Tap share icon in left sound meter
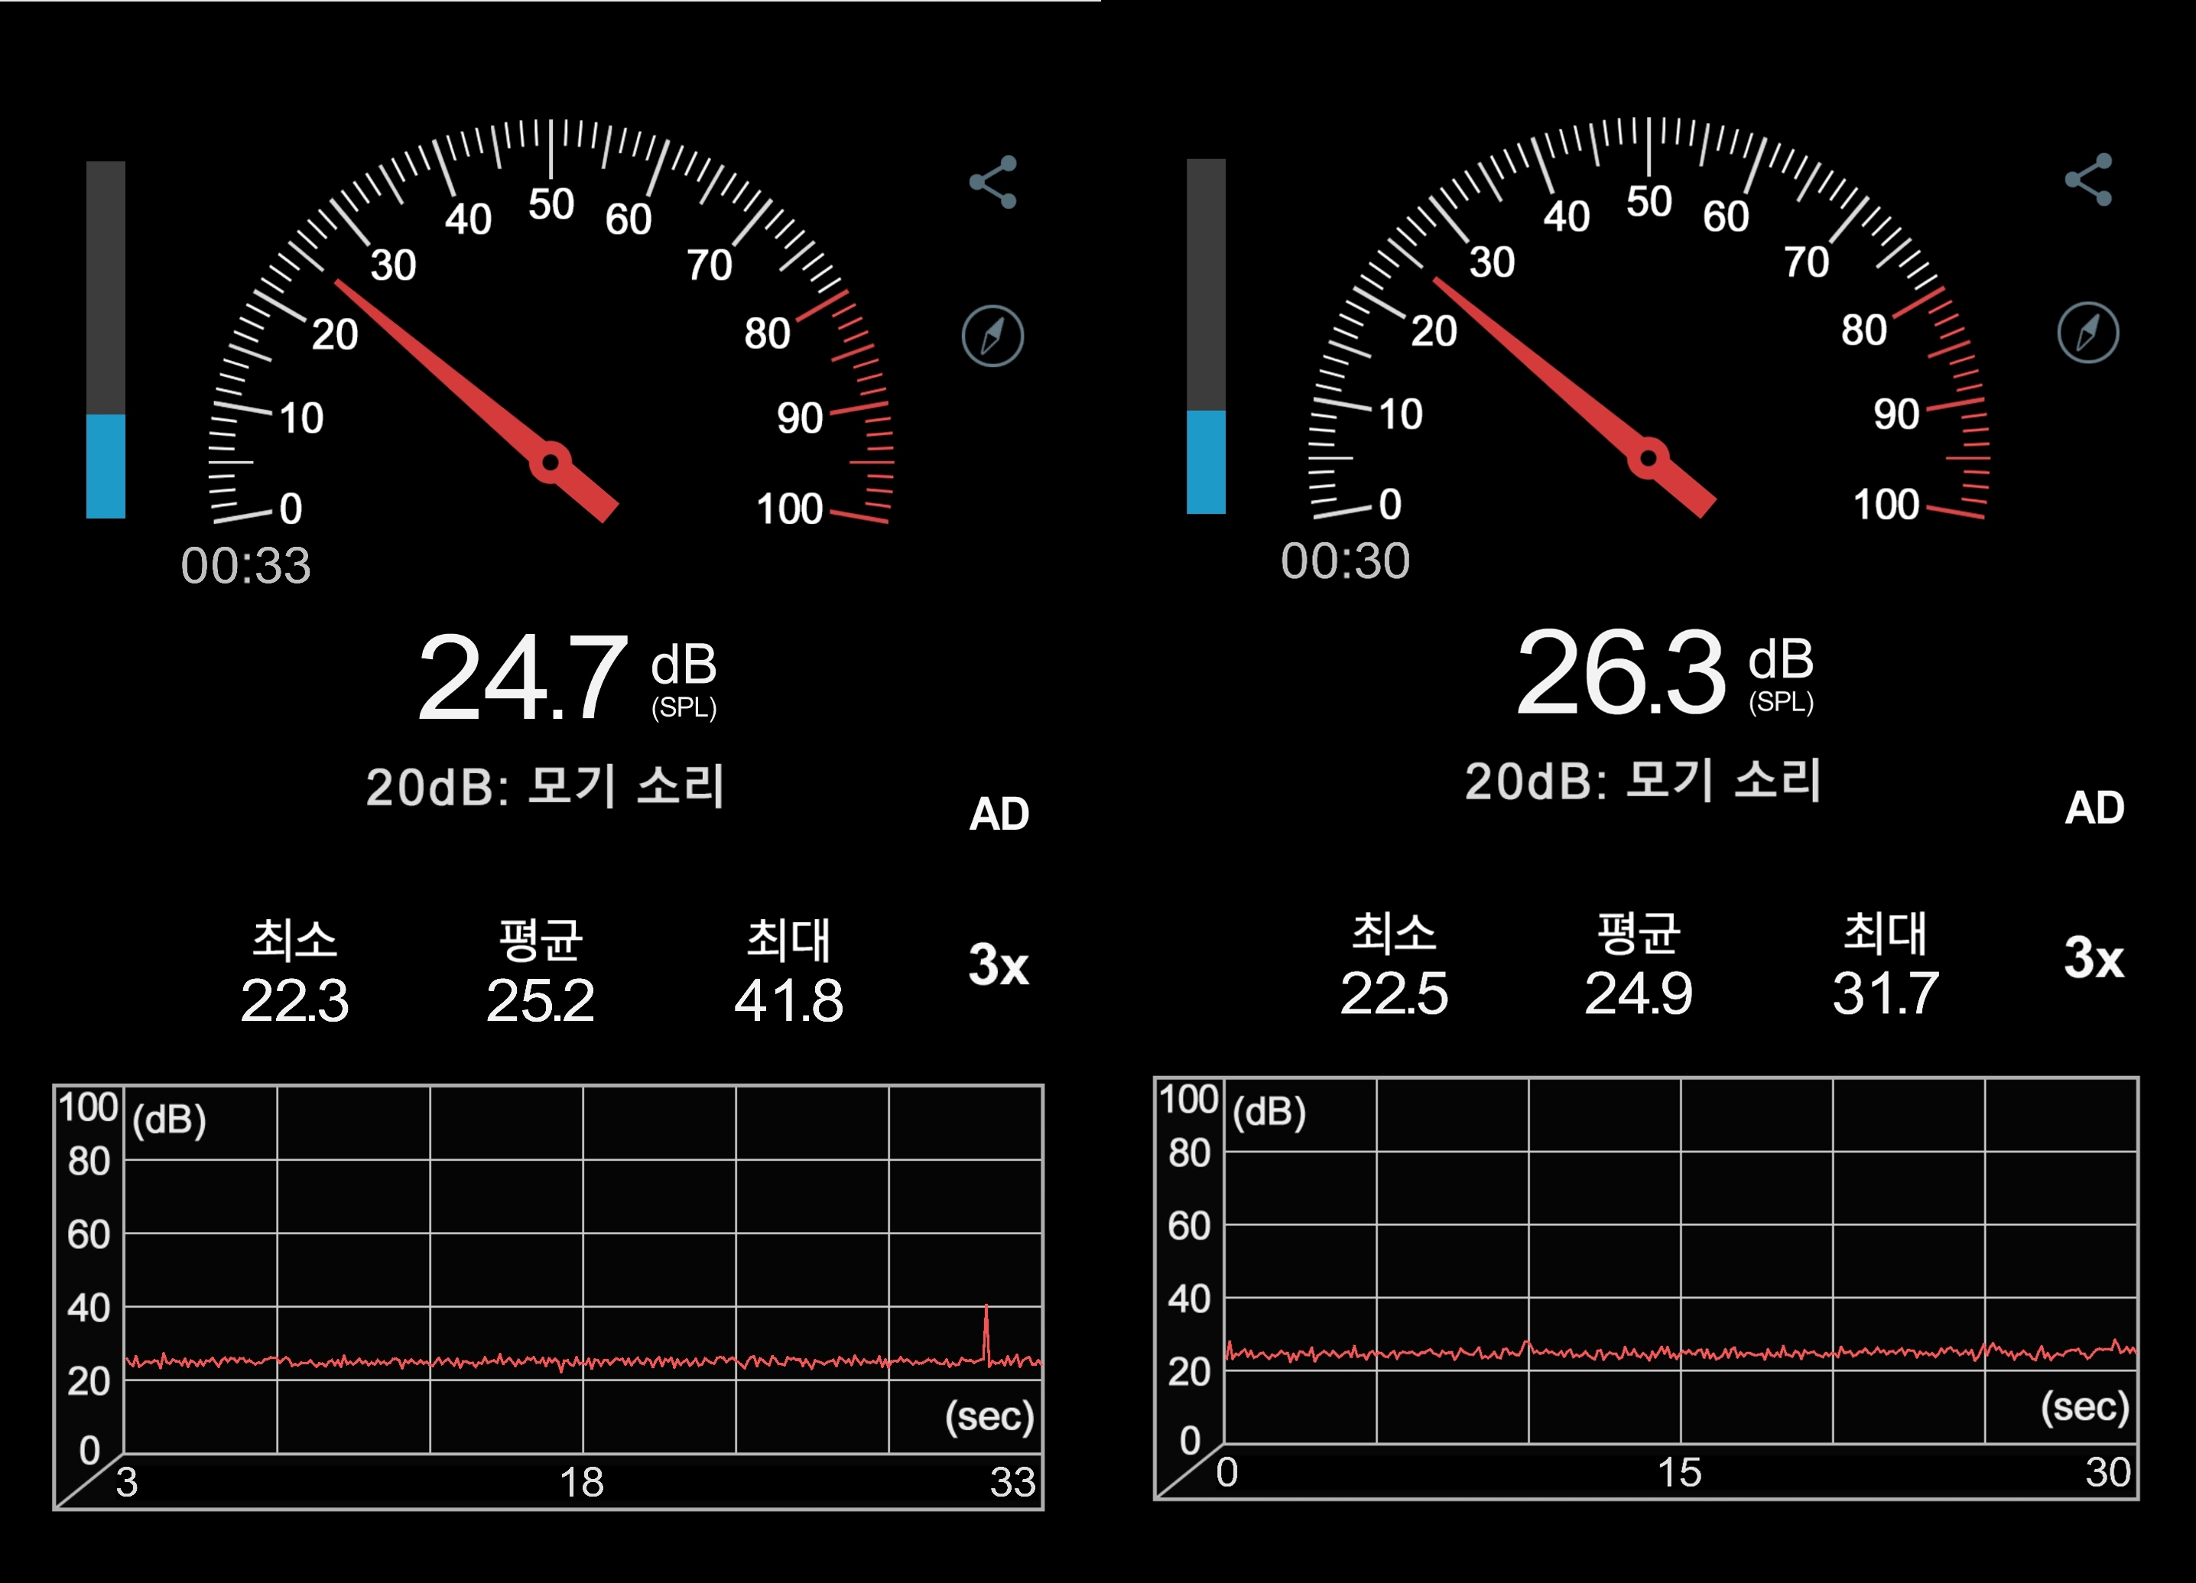Image resolution: width=2196 pixels, height=1583 pixels. pyautogui.click(x=993, y=182)
